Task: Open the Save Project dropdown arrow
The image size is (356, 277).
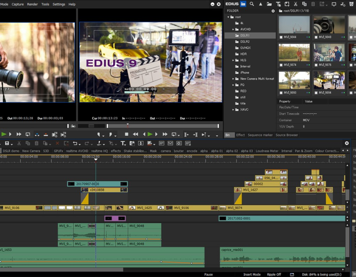Action: coord(11,144)
